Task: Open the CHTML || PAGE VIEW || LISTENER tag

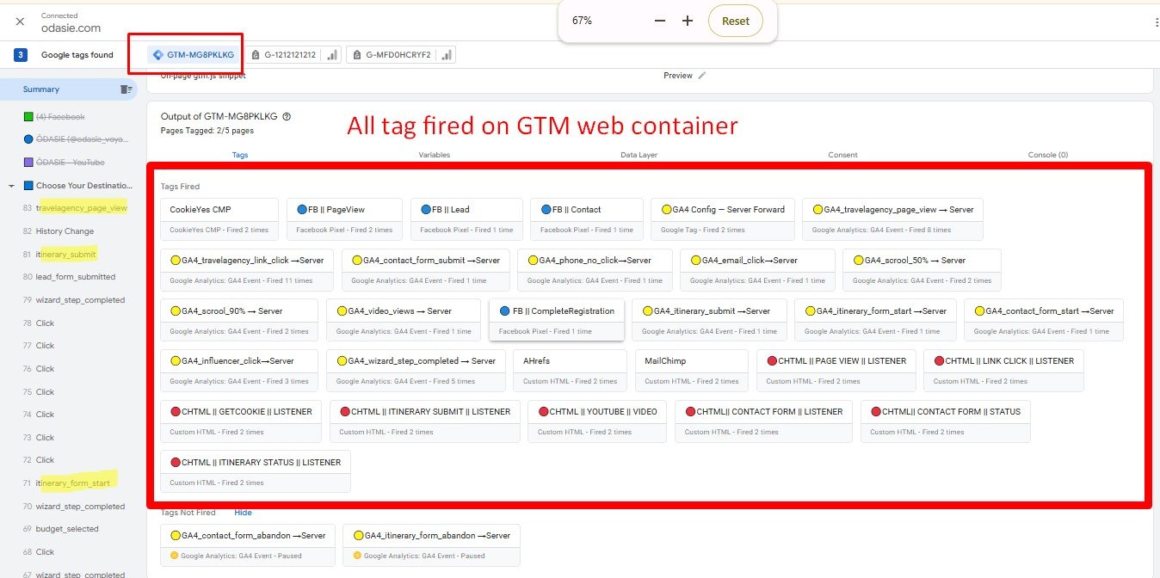Action: coord(836,370)
